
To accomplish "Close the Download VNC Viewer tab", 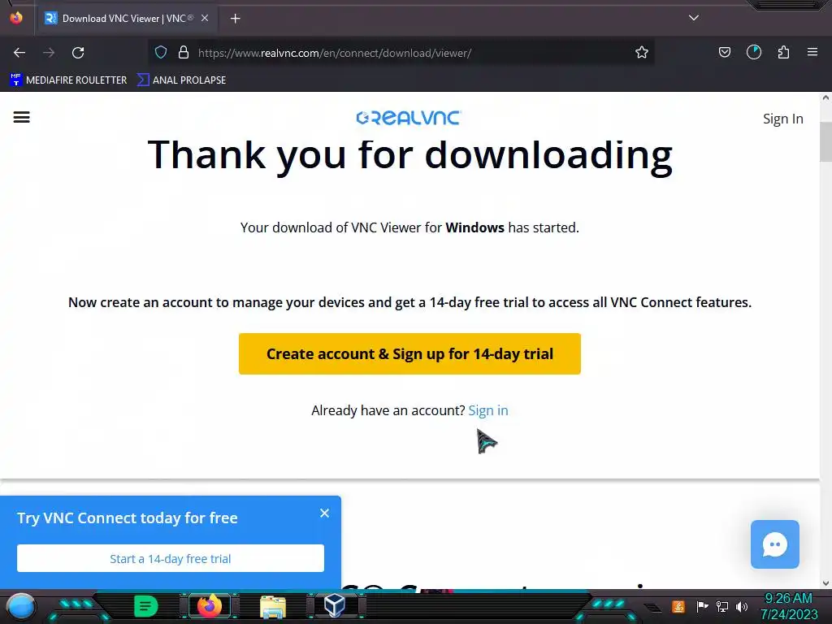I will pos(205,18).
